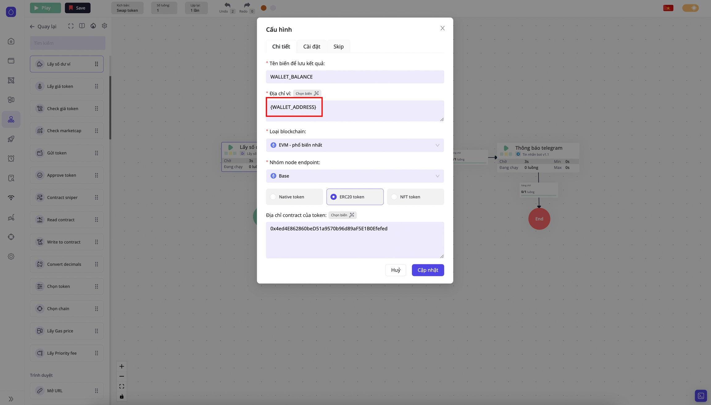Screen dimensions: 711x405
Task: Open workflow settings gear beside Quay lại
Action: (x=104, y=26)
